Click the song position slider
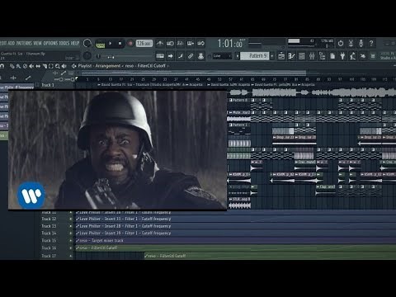The image size is (396, 297). tap(125, 57)
